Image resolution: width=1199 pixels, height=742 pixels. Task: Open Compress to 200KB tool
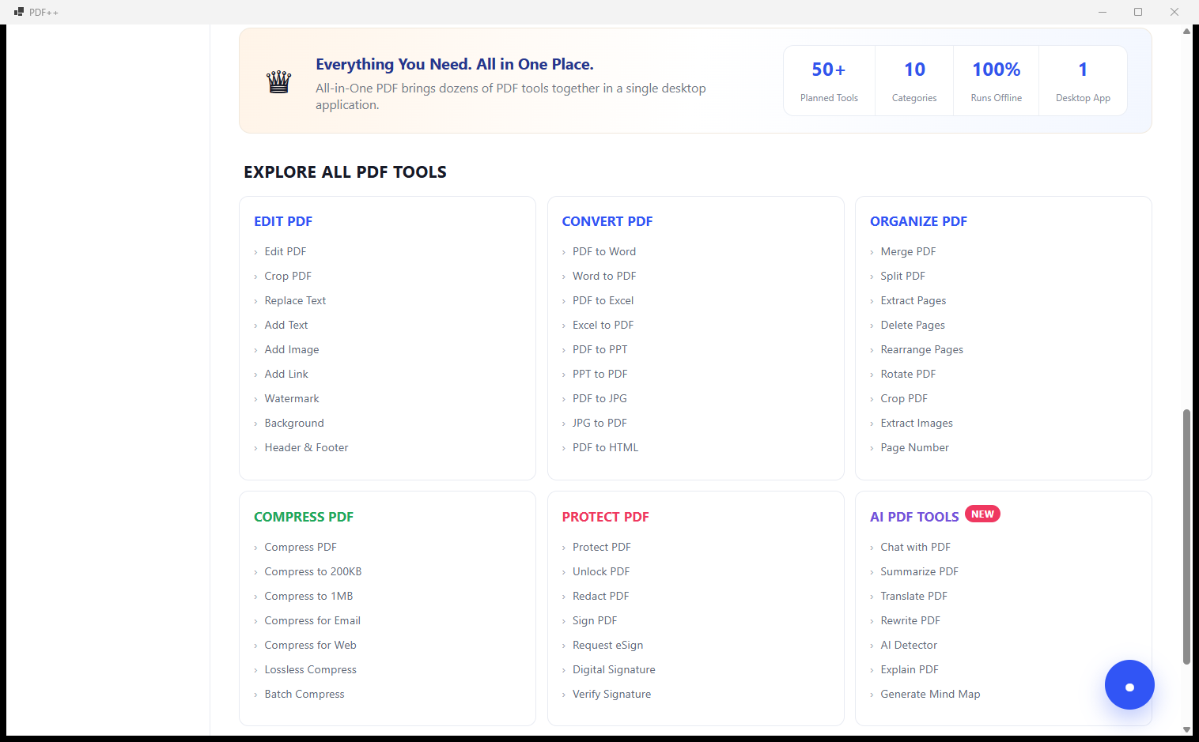click(313, 571)
